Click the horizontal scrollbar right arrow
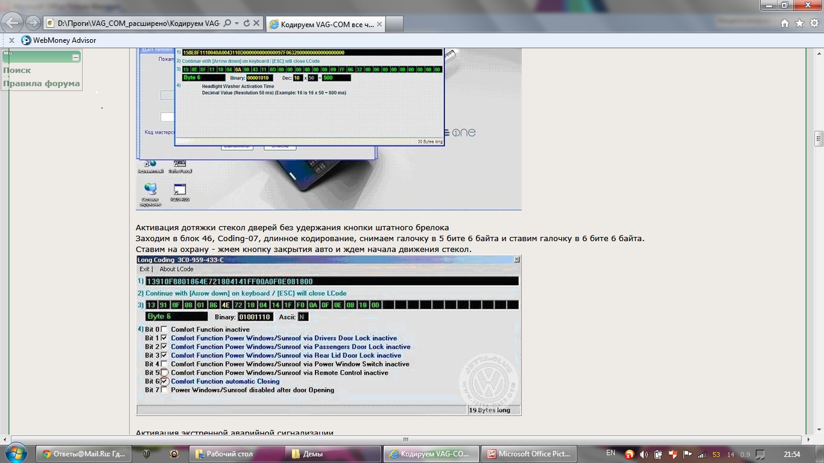 click(809, 439)
